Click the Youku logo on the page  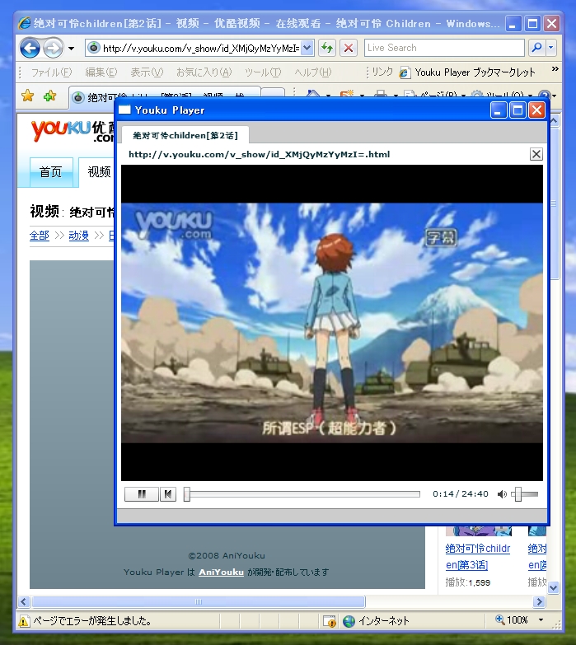pos(72,131)
